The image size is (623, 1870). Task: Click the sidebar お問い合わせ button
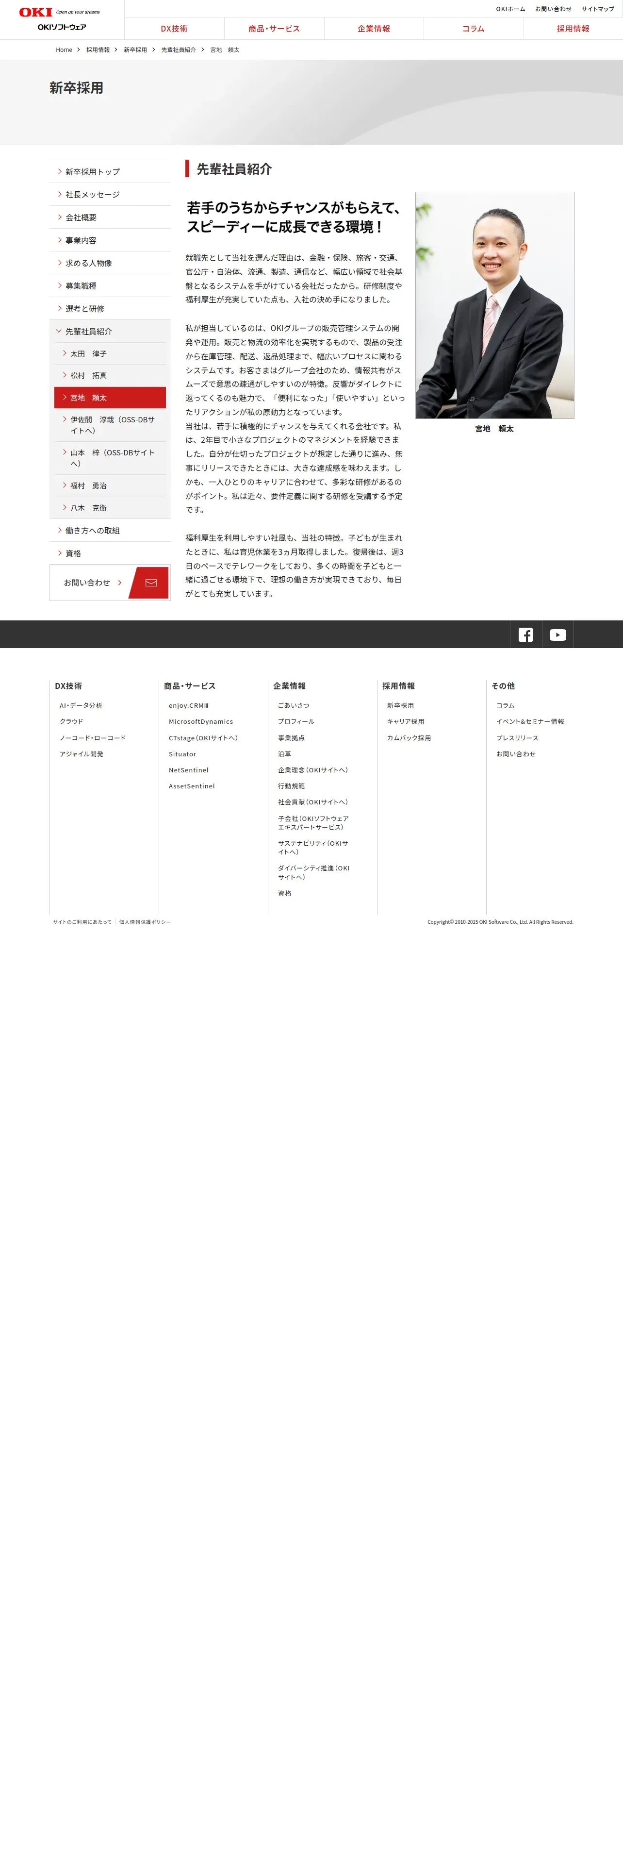[110, 583]
